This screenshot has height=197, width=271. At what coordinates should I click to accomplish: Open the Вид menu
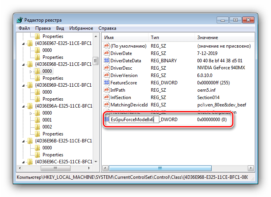(x=60, y=28)
